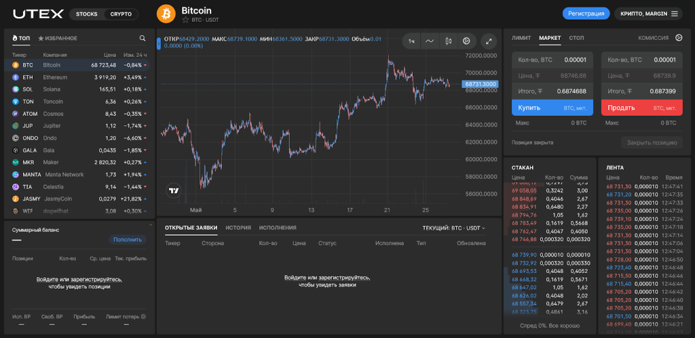This screenshot has height=338, width=695.
Task: Click the 68731.3000 price marker on chart axis
Action: 481,84
